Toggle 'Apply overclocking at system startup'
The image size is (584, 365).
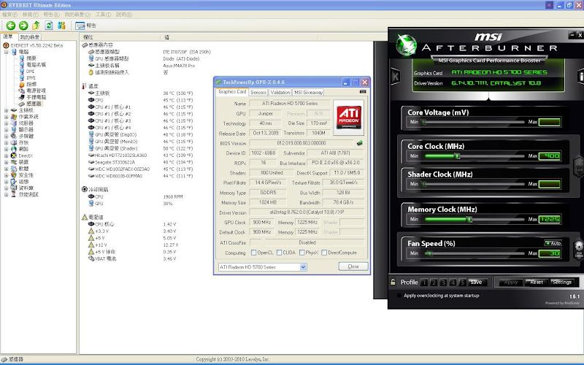[399, 296]
